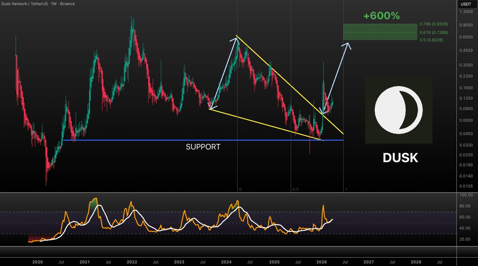The image size is (478, 266).
Task: Click the 2025 time axis label
Action: click(x=274, y=262)
